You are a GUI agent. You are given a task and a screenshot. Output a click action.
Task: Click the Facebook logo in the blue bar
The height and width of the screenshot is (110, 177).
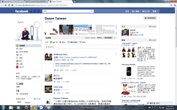click(x=22, y=11)
